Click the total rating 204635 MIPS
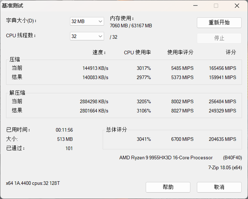The width and height of the screenshot is (248, 199). pyautogui.click(x=222, y=139)
